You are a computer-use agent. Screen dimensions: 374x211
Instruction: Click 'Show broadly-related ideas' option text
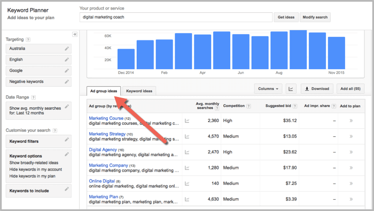pos(34,163)
